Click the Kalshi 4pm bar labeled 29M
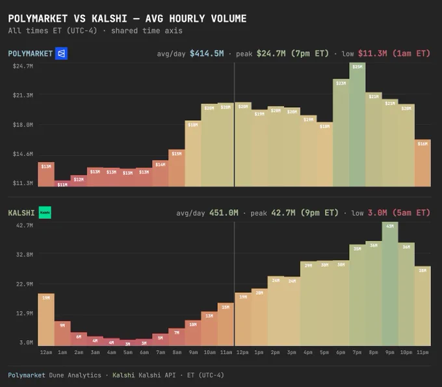This screenshot has height=387, width=442. [x=308, y=304]
